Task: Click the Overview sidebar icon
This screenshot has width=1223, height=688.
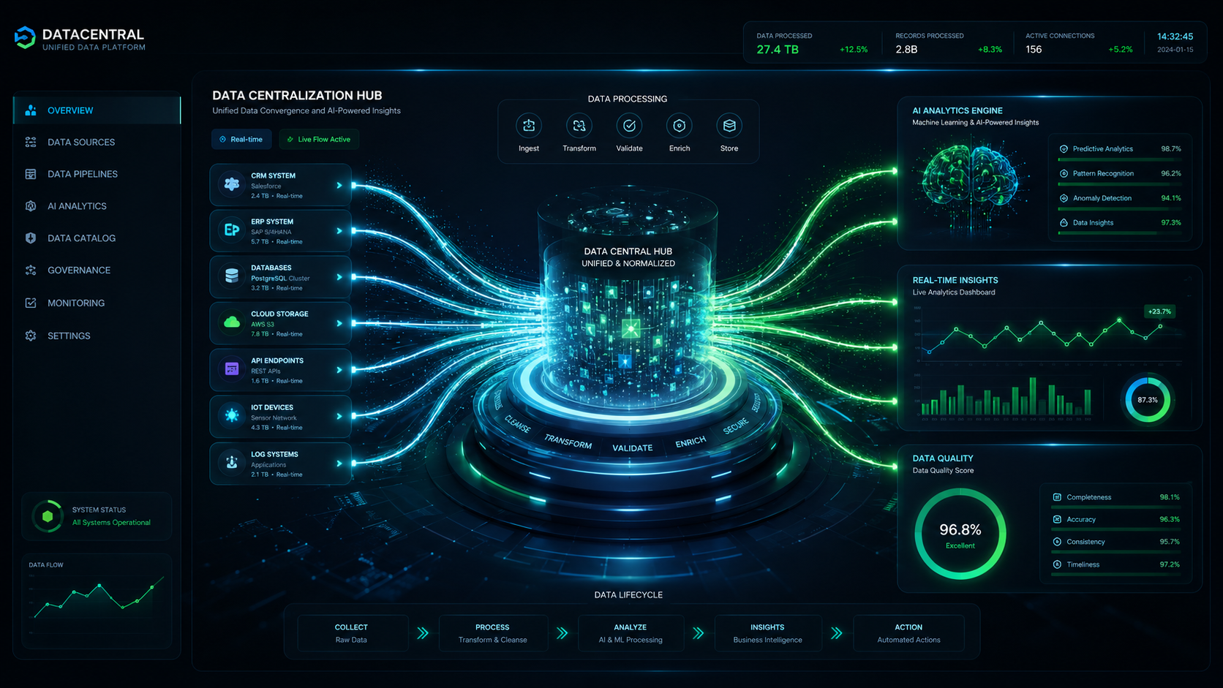Action: point(31,110)
